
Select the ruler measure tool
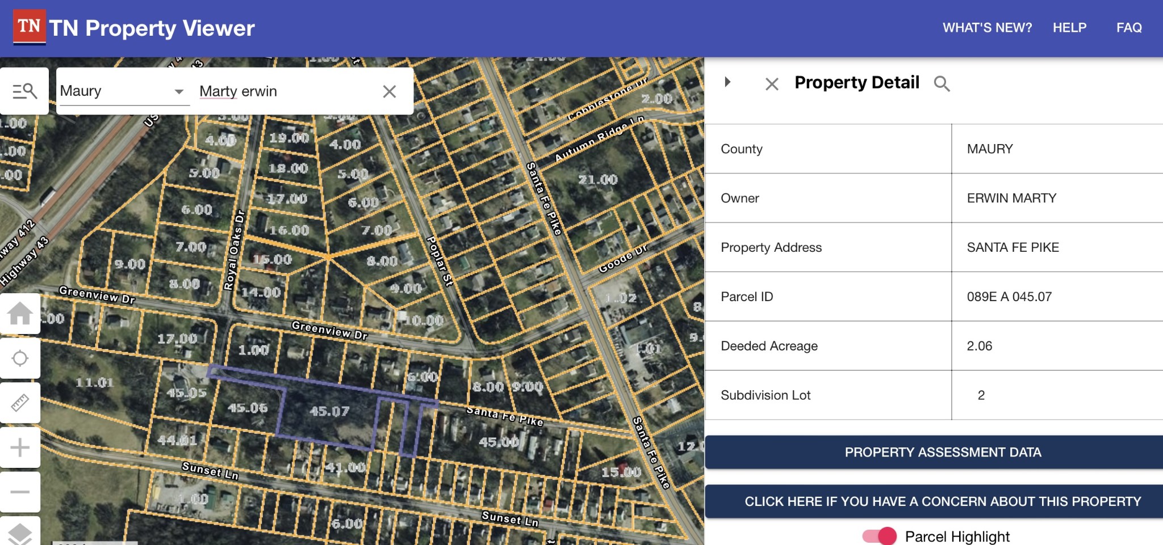pyautogui.click(x=20, y=403)
